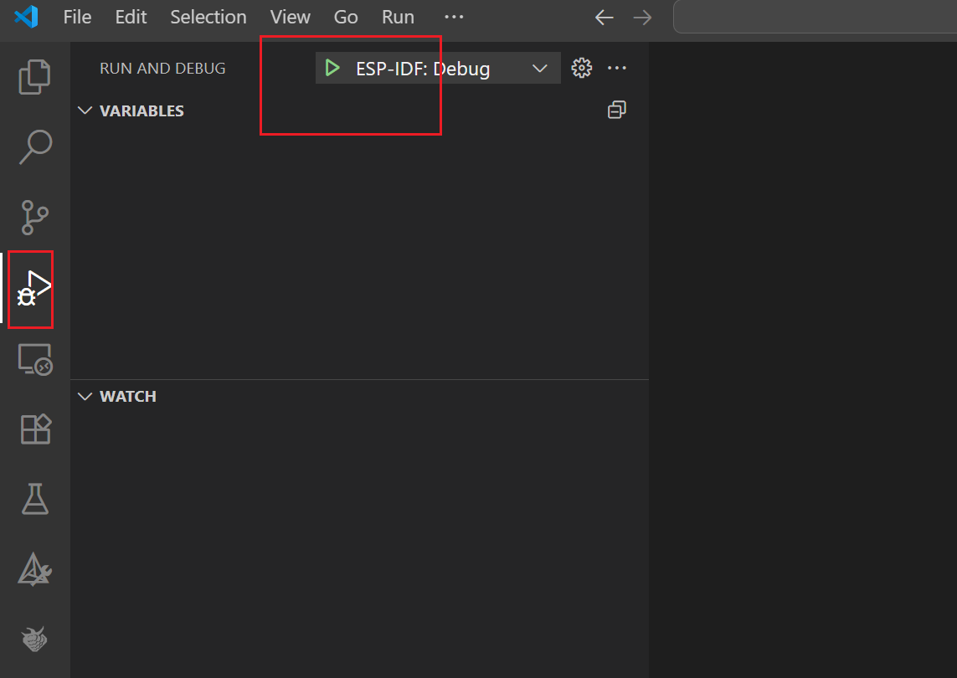The width and height of the screenshot is (957, 678).
Task: Open launch.json with the gear icon
Action: click(x=581, y=68)
